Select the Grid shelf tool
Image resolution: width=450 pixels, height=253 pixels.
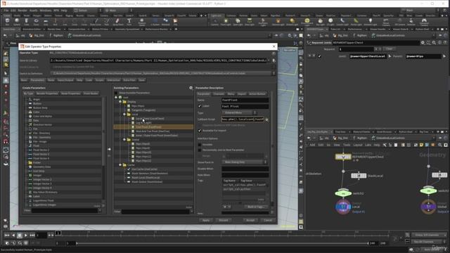(x=46, y=22)
